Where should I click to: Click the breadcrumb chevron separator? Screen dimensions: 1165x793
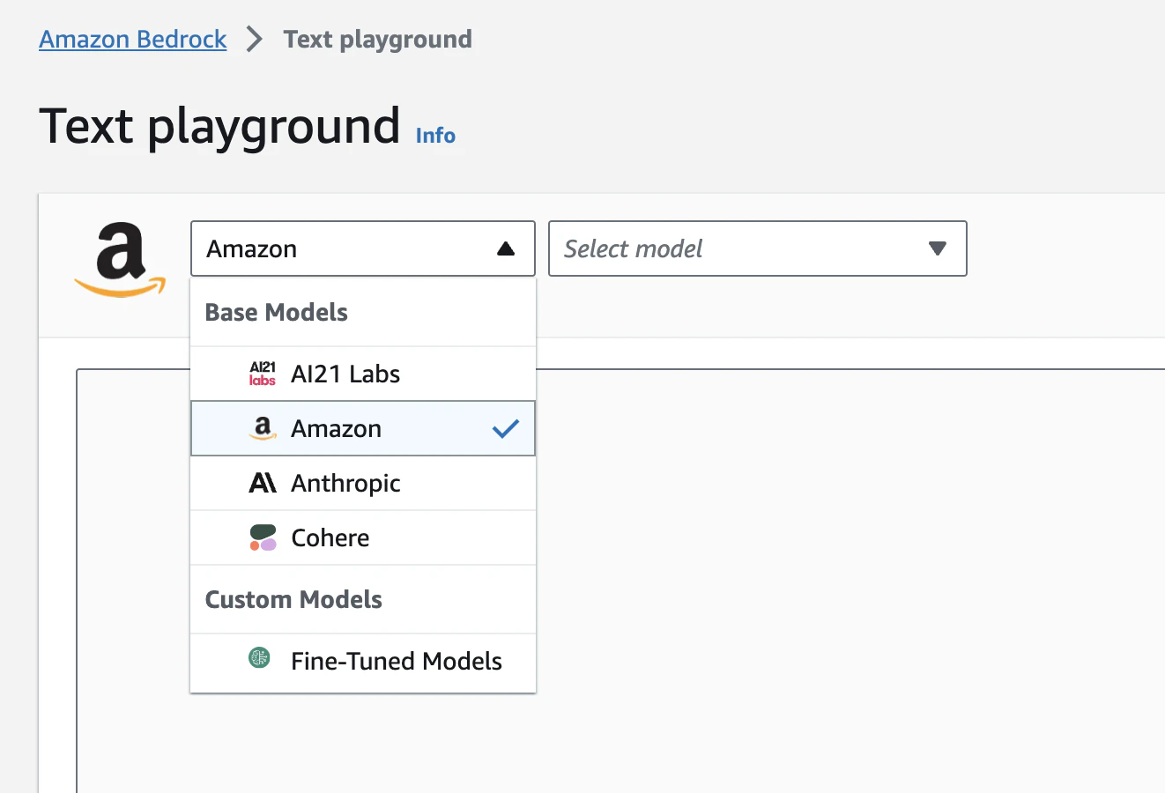(x=255, y=39)
